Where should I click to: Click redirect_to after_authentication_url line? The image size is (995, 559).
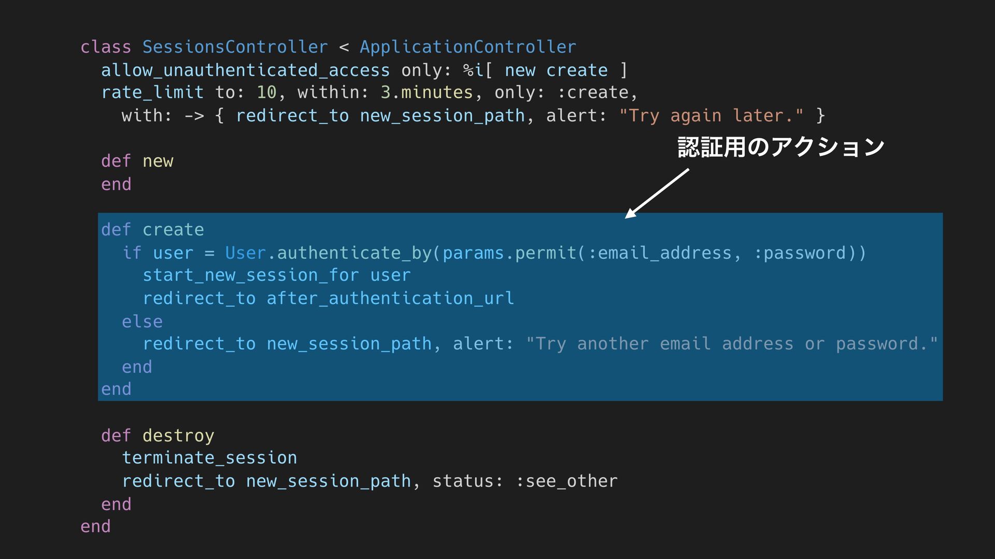pos(329,298)
